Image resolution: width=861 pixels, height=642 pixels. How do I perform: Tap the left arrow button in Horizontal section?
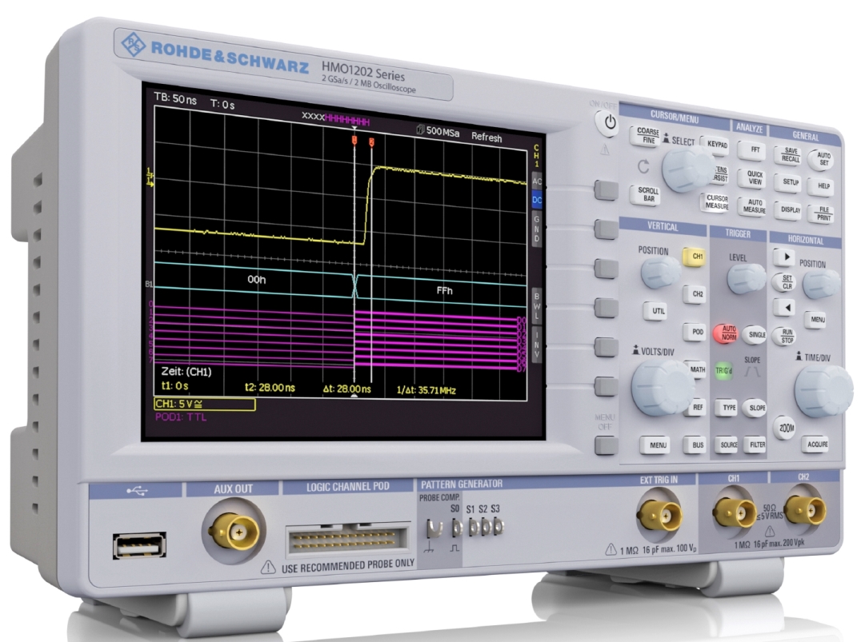[785, 307]
